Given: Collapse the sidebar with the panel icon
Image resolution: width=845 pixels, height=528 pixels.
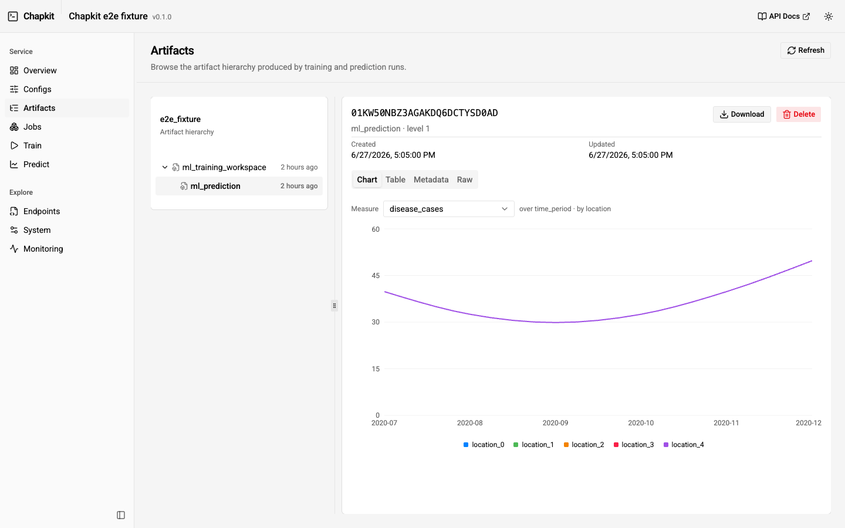Looking at the screenshot, I should (x=121, y=515).
